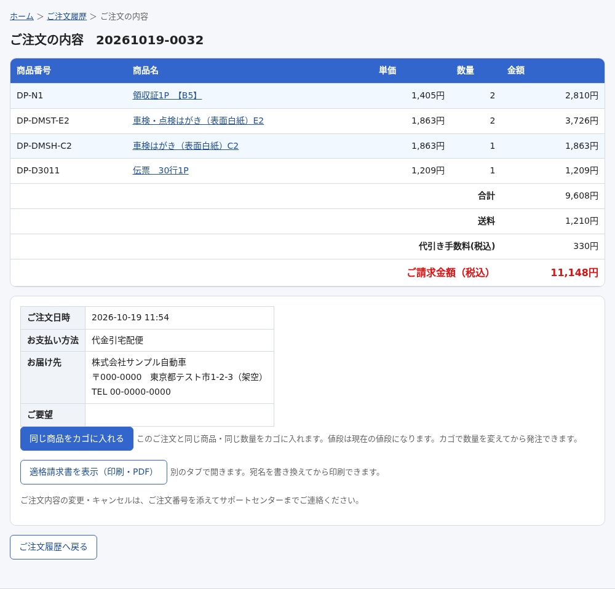
Task: Click the cancellation notice about サポートセンター
Action: [x=190, y=500]
